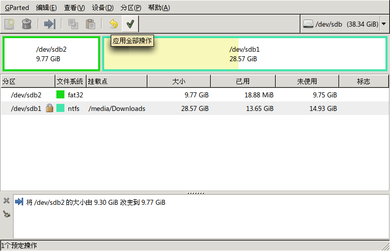Screen dimensions: 390x251
Task: Click the pane divider grip handle
Action: pos(195,193)
